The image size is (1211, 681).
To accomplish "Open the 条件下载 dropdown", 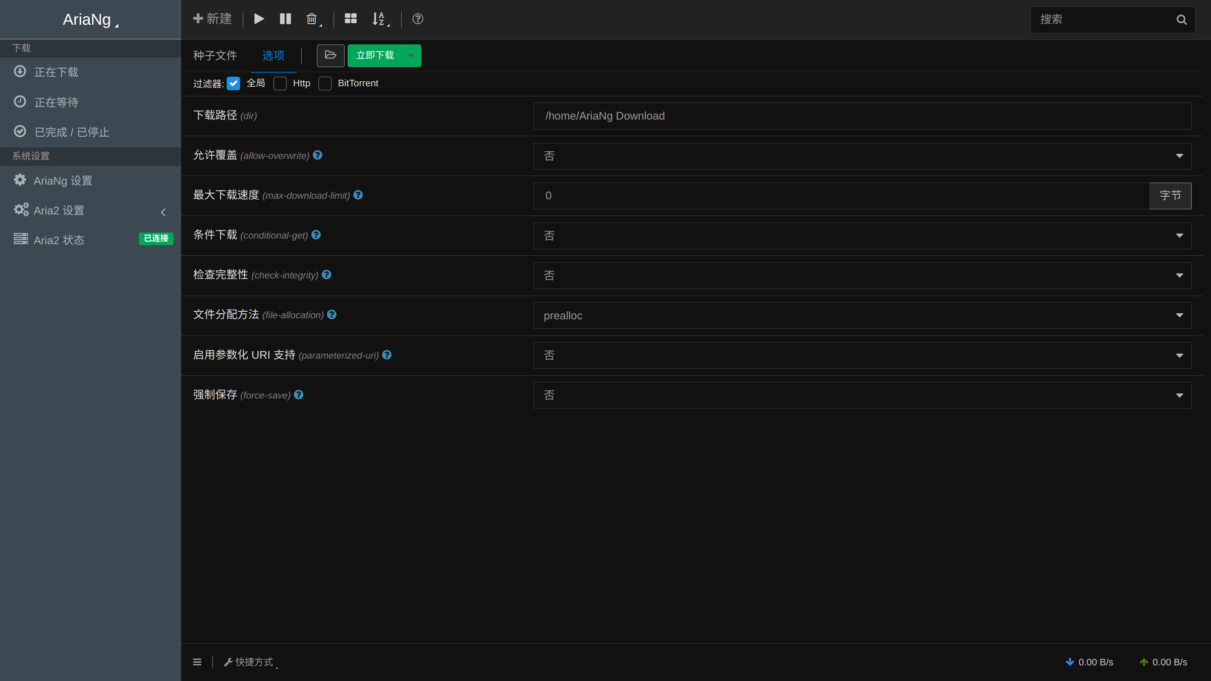I will pyautogui.click(x=862, y=236).
